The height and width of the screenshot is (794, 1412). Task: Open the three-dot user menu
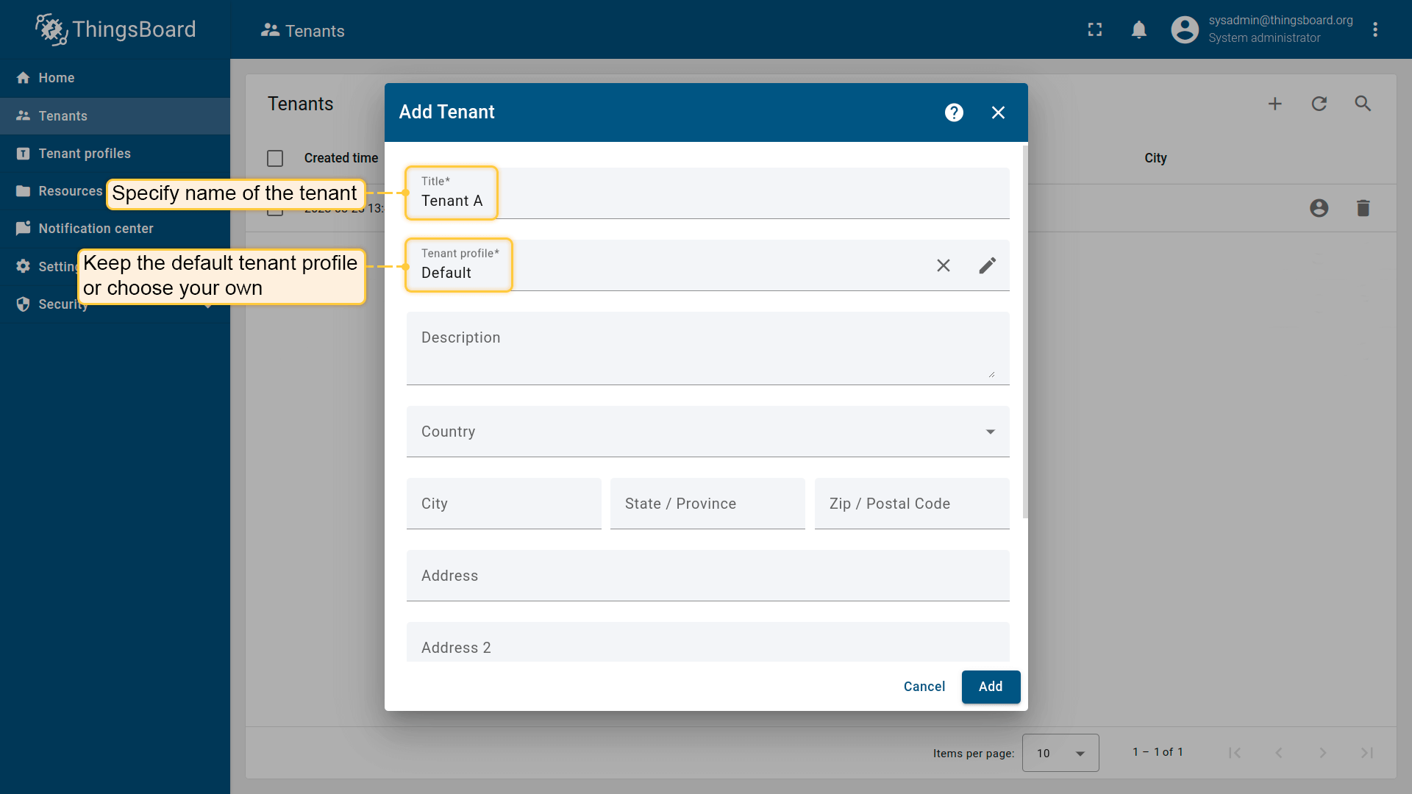tap(1374, 29)
